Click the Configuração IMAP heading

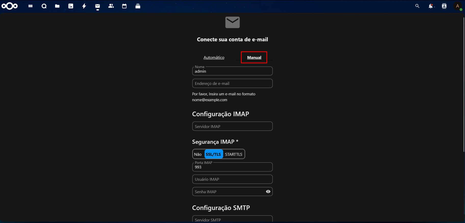click(x=221, y=114)
